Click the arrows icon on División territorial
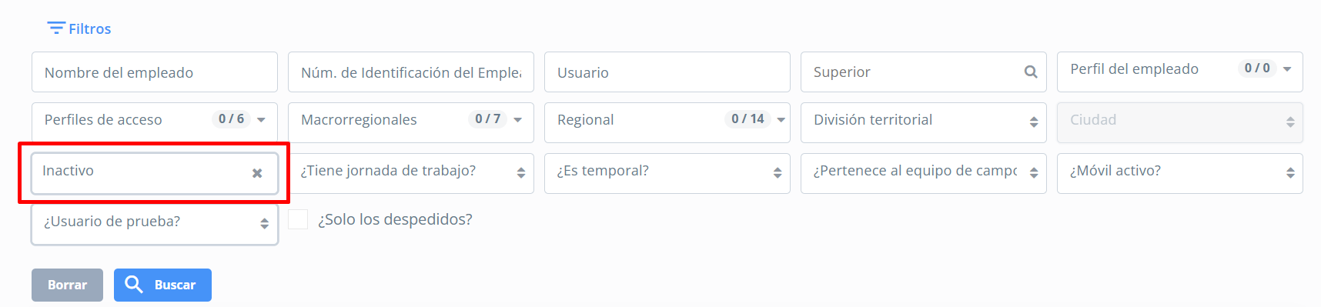Viewport: 1321px width, 307px height. 1034,122
